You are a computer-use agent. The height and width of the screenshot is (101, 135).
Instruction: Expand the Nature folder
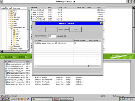[x=9, y=21]
